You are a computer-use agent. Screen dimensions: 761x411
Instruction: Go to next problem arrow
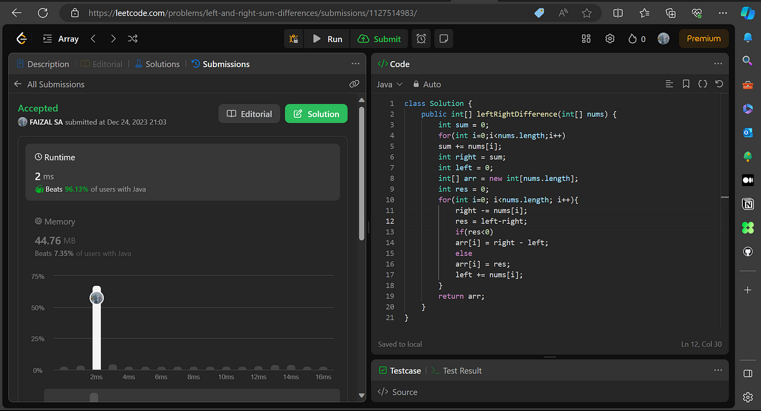(113, 39)
